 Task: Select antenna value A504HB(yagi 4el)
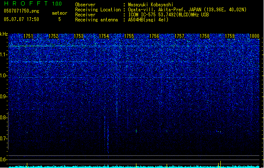[148, 20]
